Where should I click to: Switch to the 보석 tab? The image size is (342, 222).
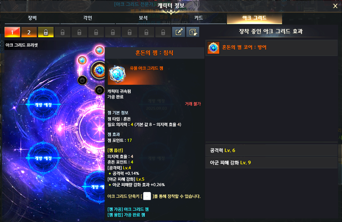pos(143,18)
